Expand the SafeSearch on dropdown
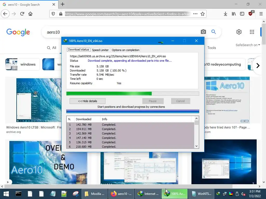Viewport: 266px width, 199px height. coord(248,45)
